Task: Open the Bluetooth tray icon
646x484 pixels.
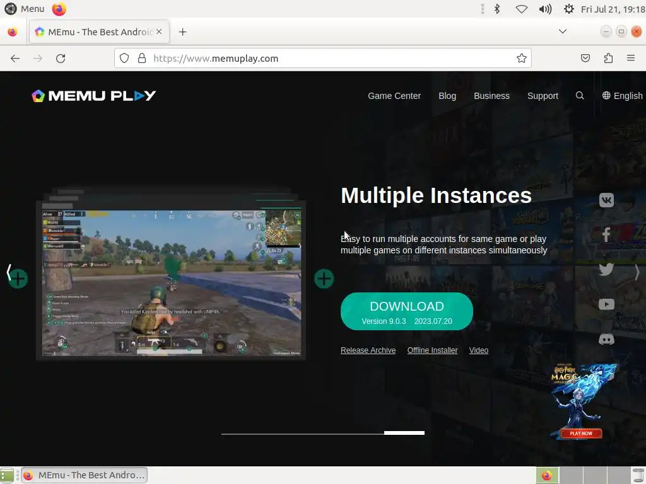Action: pos(497,9)
